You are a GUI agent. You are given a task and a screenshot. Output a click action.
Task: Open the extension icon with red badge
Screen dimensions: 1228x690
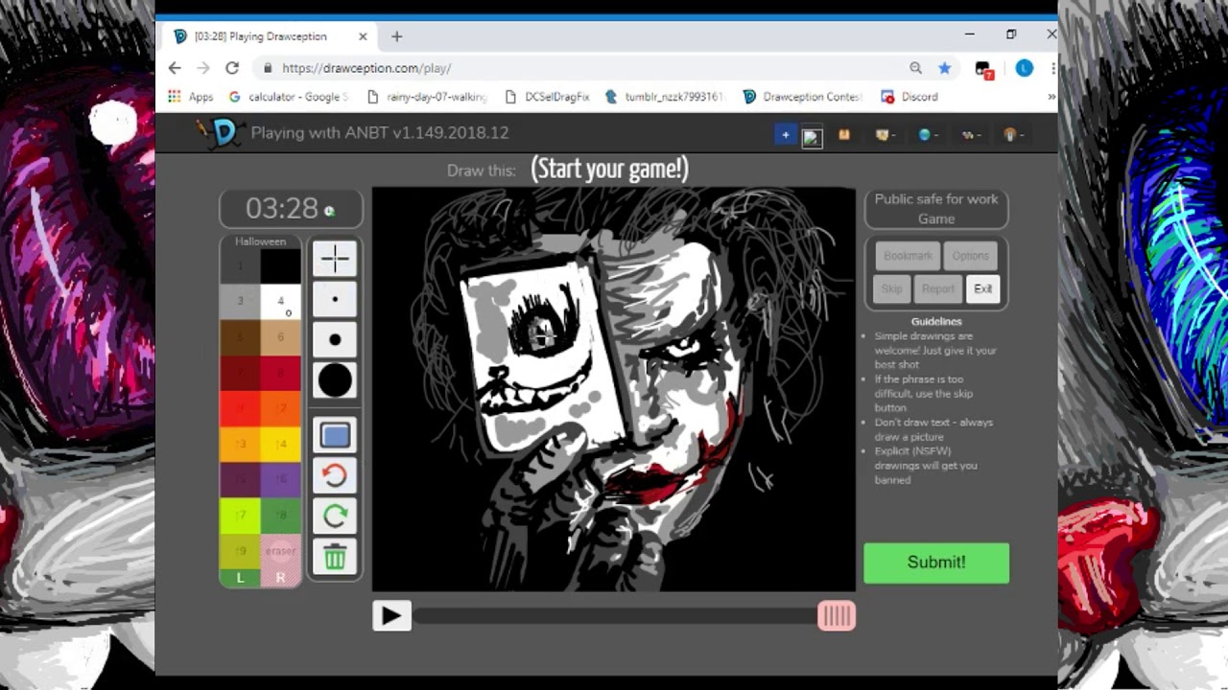coord(983,69)
